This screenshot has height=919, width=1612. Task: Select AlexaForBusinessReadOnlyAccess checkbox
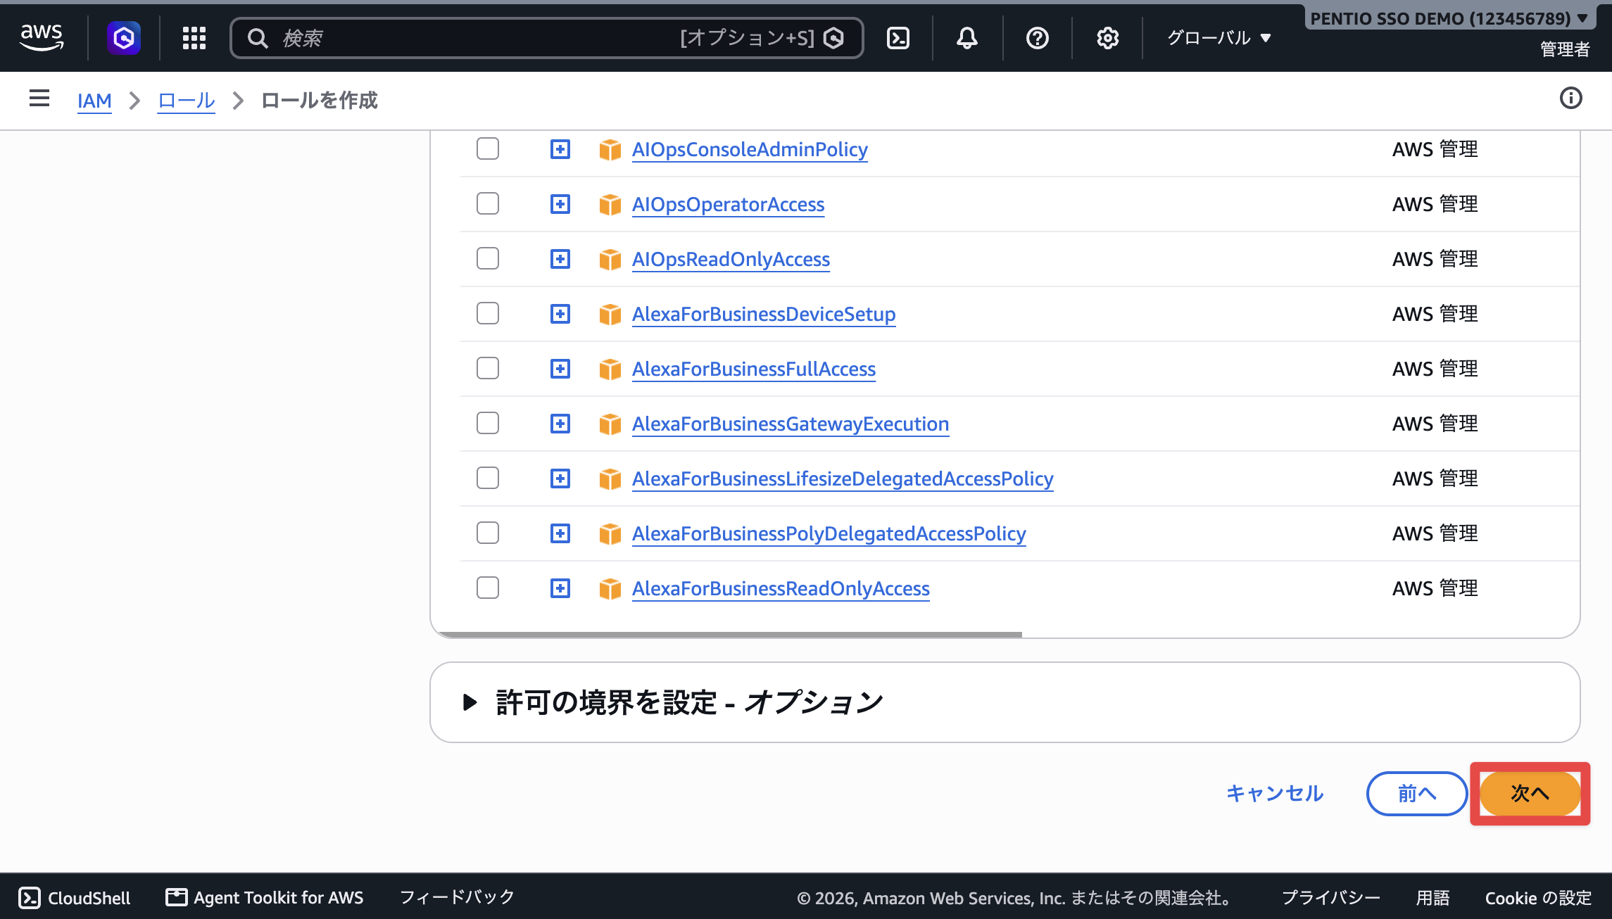pos(488,588)
